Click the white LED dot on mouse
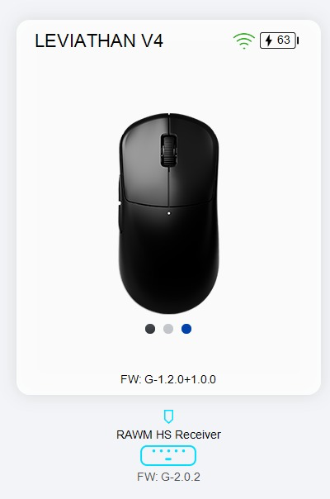The width and height of the screenshot is (330, 499). (x=169, y=213)
